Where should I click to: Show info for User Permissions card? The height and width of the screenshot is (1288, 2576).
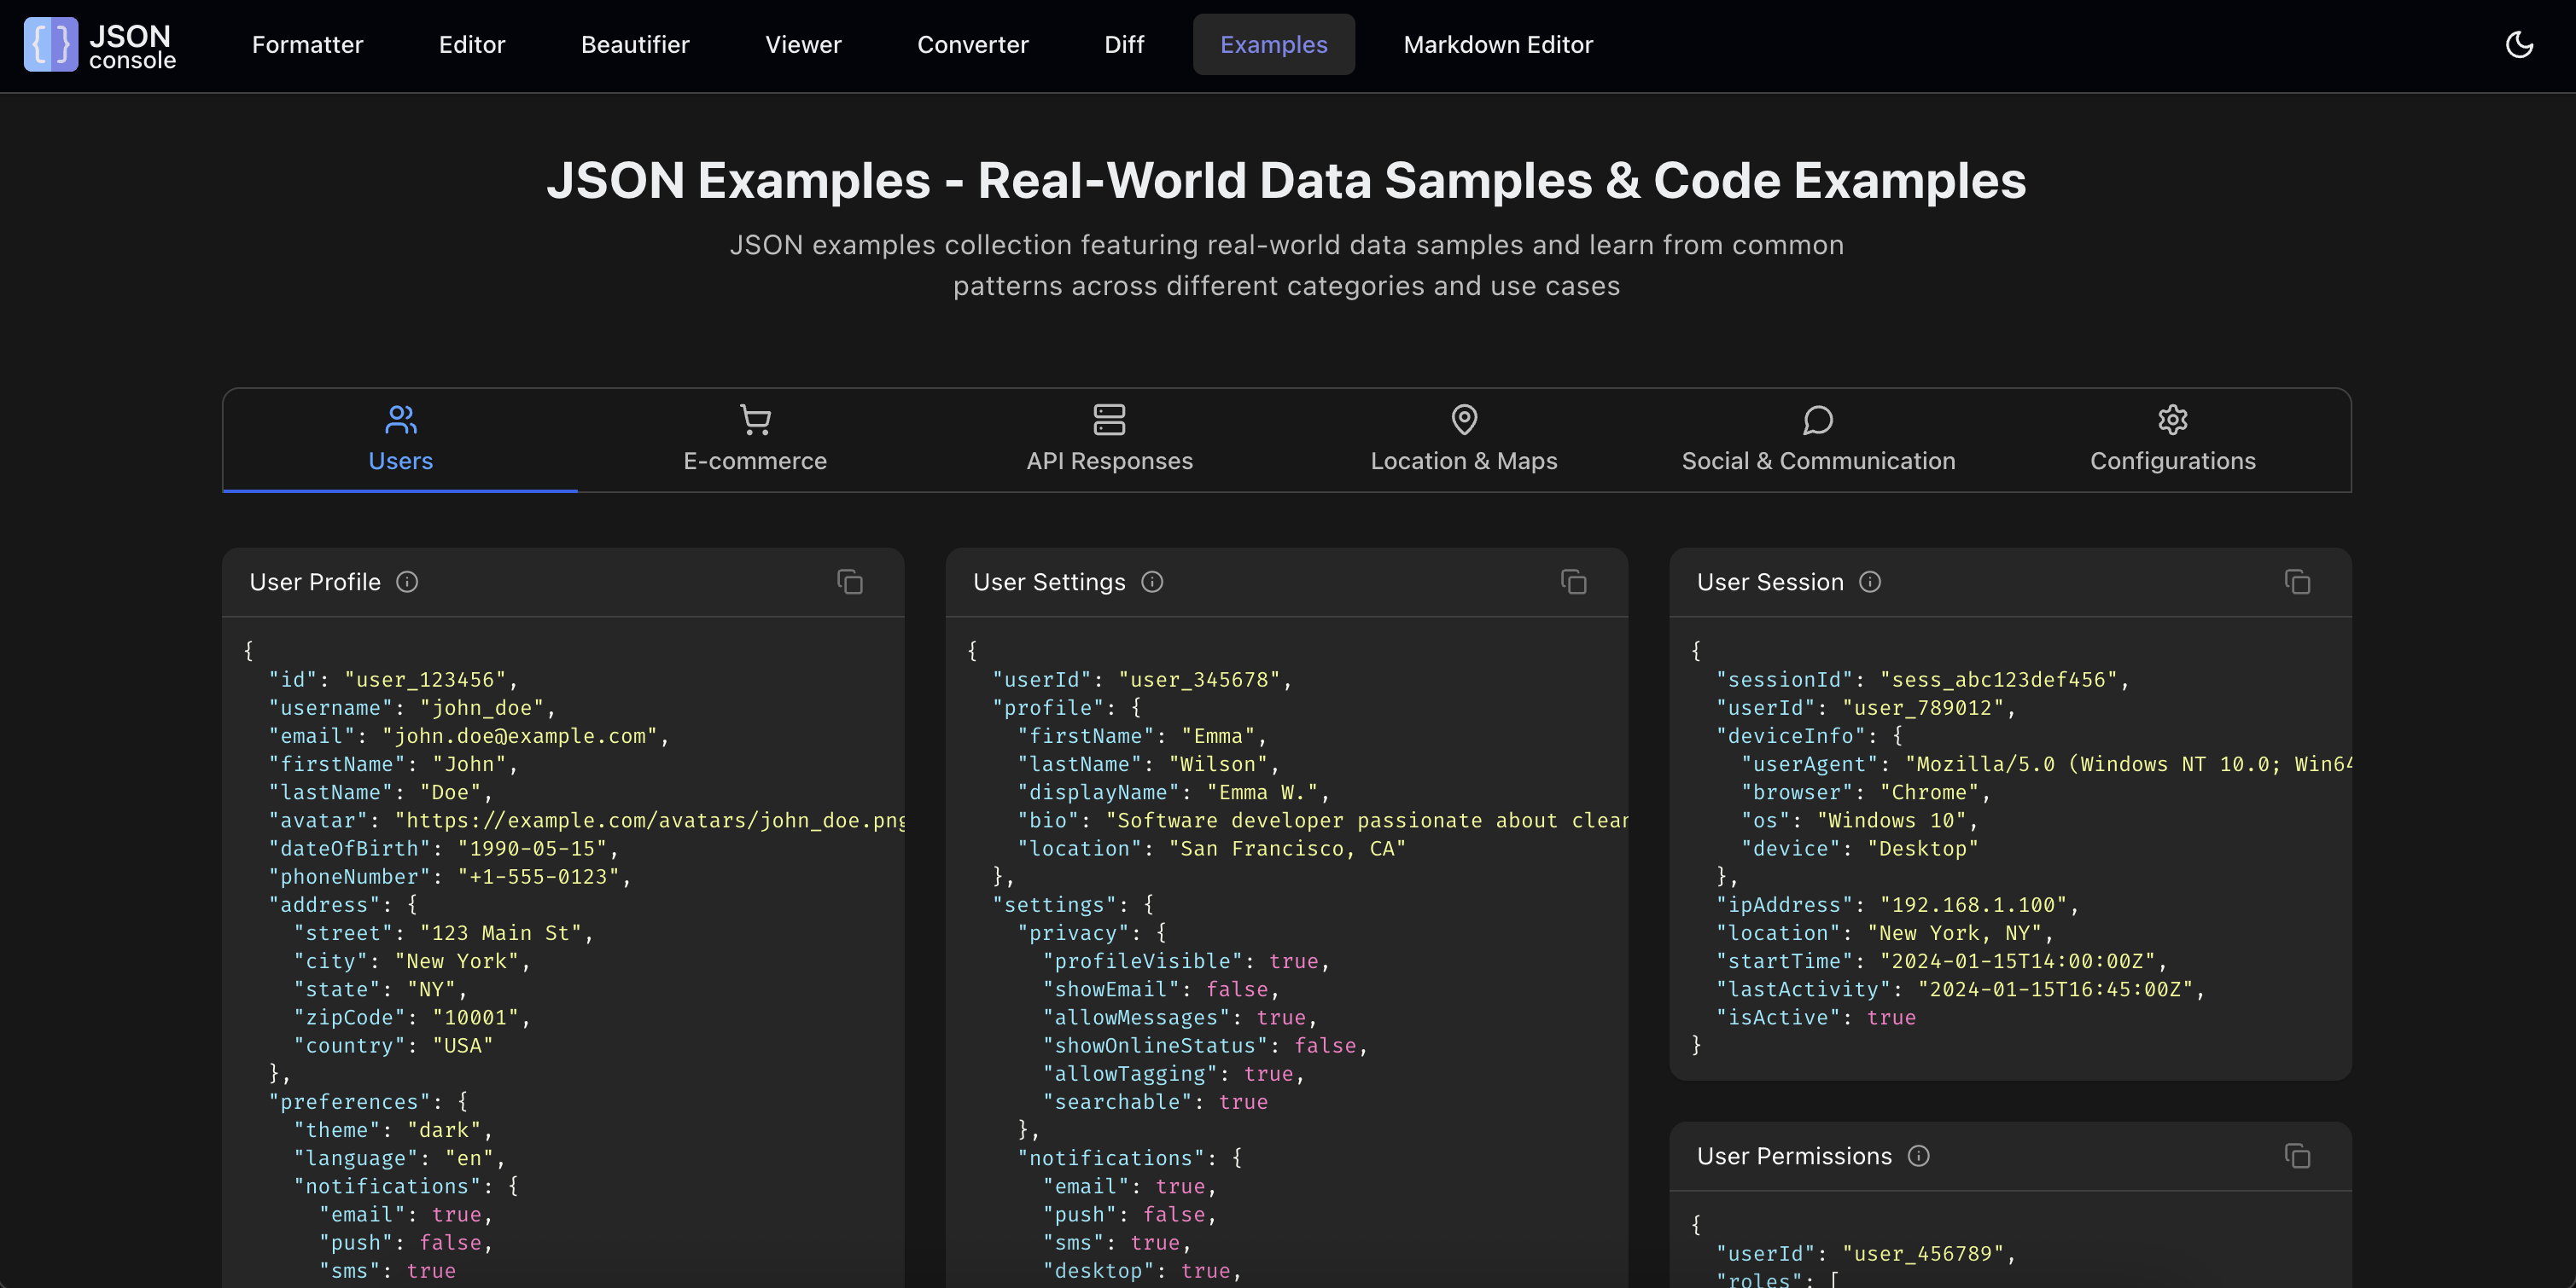[x=1918, y=1156]
